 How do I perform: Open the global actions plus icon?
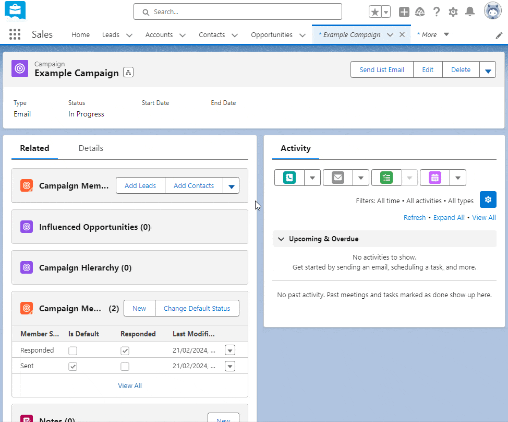(404, 12)
